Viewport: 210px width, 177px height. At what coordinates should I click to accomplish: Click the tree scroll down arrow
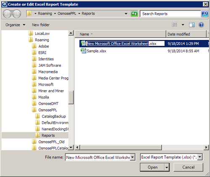pos(71,147)
